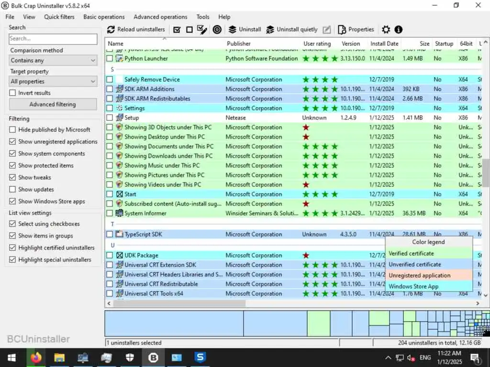490x367 pixels.
Task: Open the View menu
Action: [29, 17]
